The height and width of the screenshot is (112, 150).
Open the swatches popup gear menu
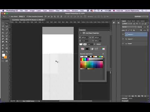(x=103, y=54)
